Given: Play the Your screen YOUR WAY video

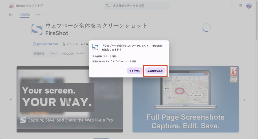Looking at the screenshot, I should click(x=70, y=100).
